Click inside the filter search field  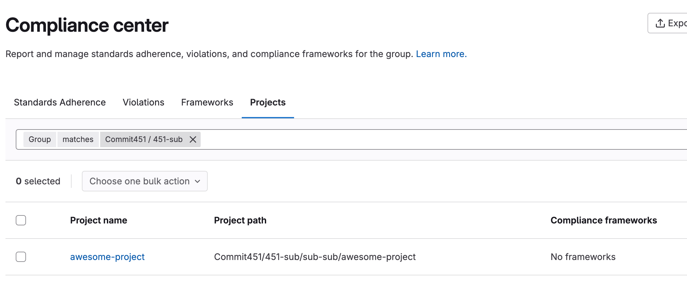coord(417,139)
